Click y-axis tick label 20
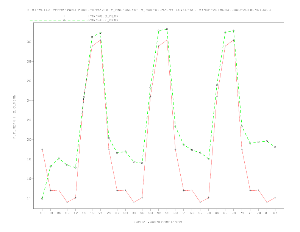This screenshot has height=232, width=300. (29, 140)
